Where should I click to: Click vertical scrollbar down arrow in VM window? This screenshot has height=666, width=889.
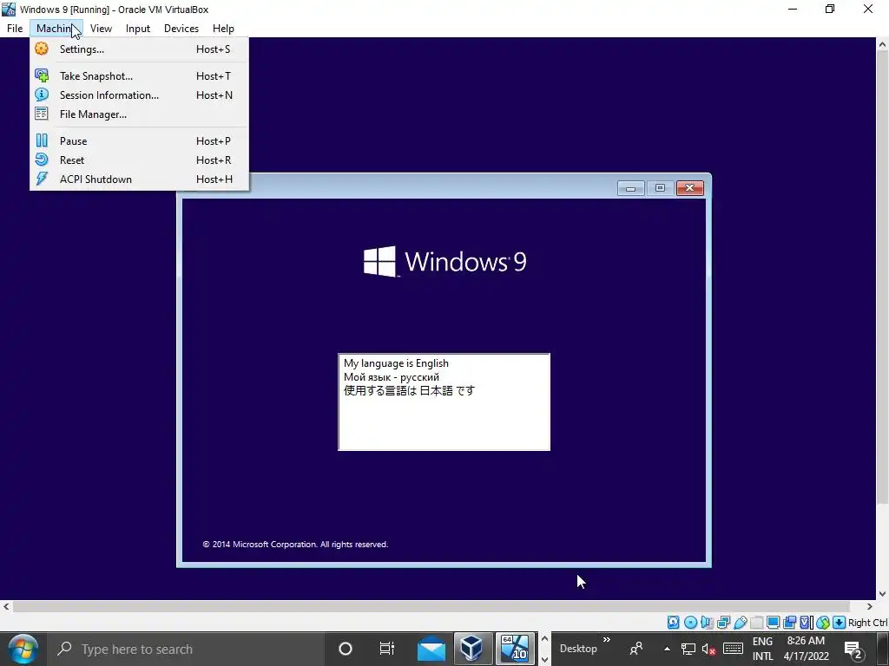[883, 594]
